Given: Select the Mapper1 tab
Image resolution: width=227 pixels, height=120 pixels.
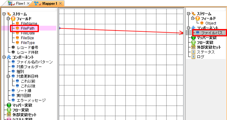Looking at the screenshot, I should [49, 3].
